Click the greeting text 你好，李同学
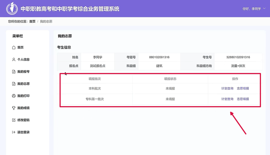270x155 pixels. (x=251, y=9)
